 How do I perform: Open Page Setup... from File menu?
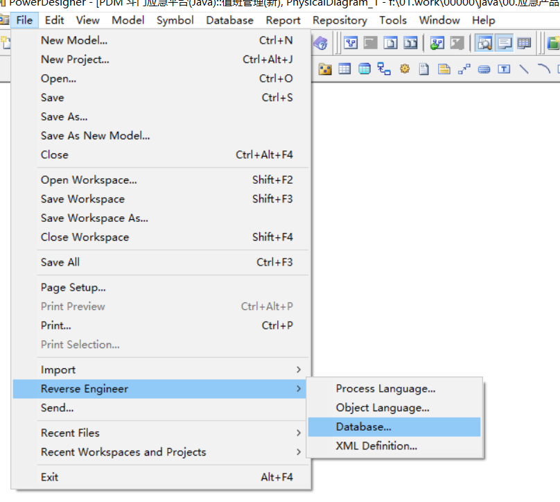(x=161, y=287)
